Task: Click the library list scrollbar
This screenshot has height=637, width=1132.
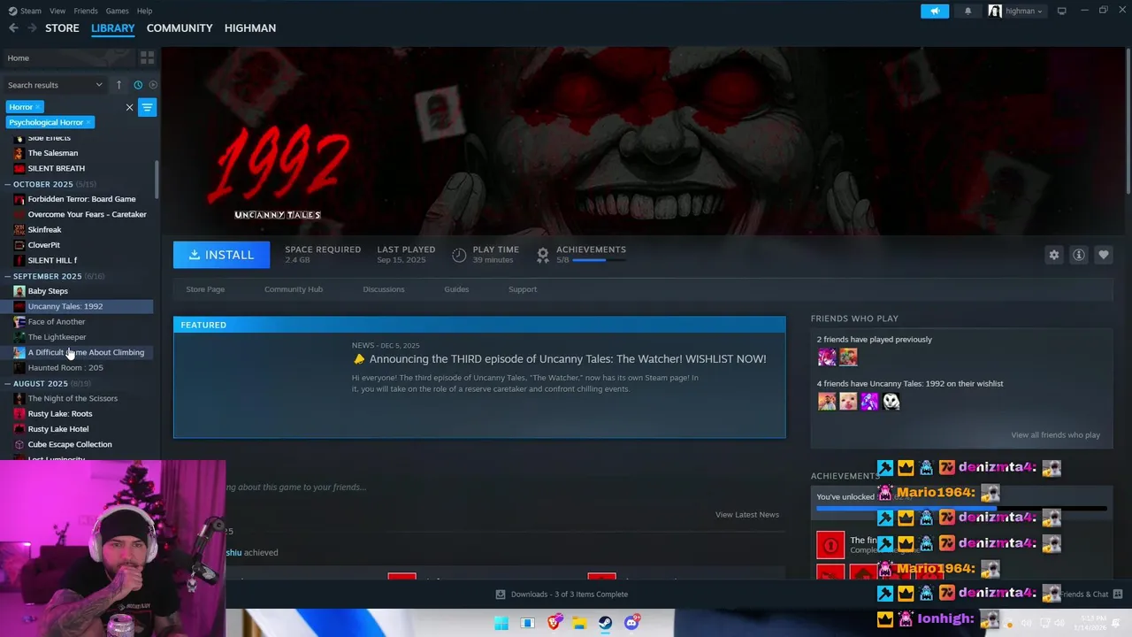Action: pyautogui.click(x=157, y=180)
